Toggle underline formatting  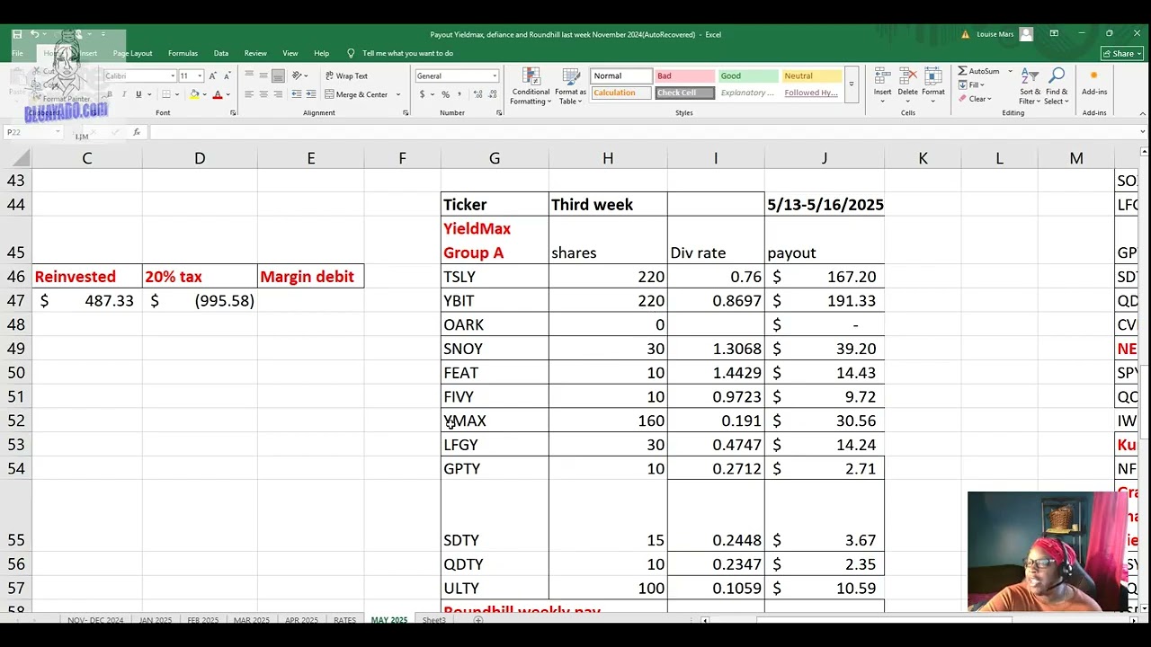coord(138,94)
